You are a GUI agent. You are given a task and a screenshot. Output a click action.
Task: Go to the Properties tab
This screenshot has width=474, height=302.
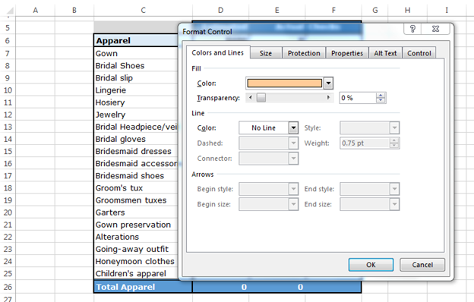pyautogui.click(x=347, y=53)
